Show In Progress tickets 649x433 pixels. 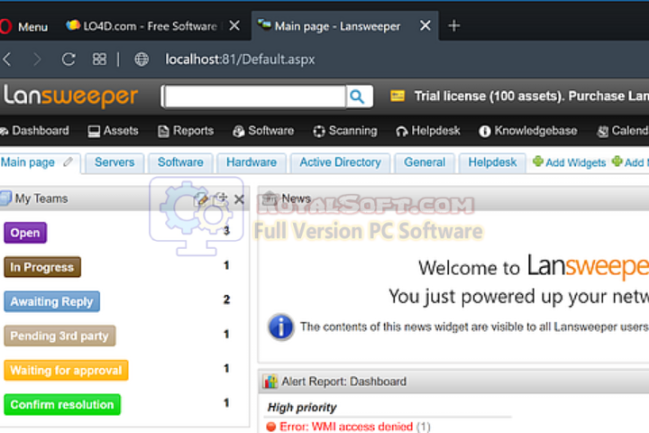click(42, 267)
